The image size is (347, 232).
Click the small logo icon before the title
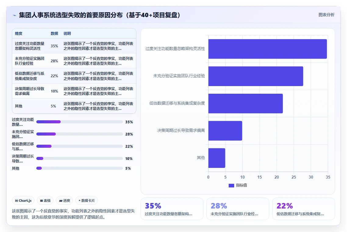click(x=14, y=15)
